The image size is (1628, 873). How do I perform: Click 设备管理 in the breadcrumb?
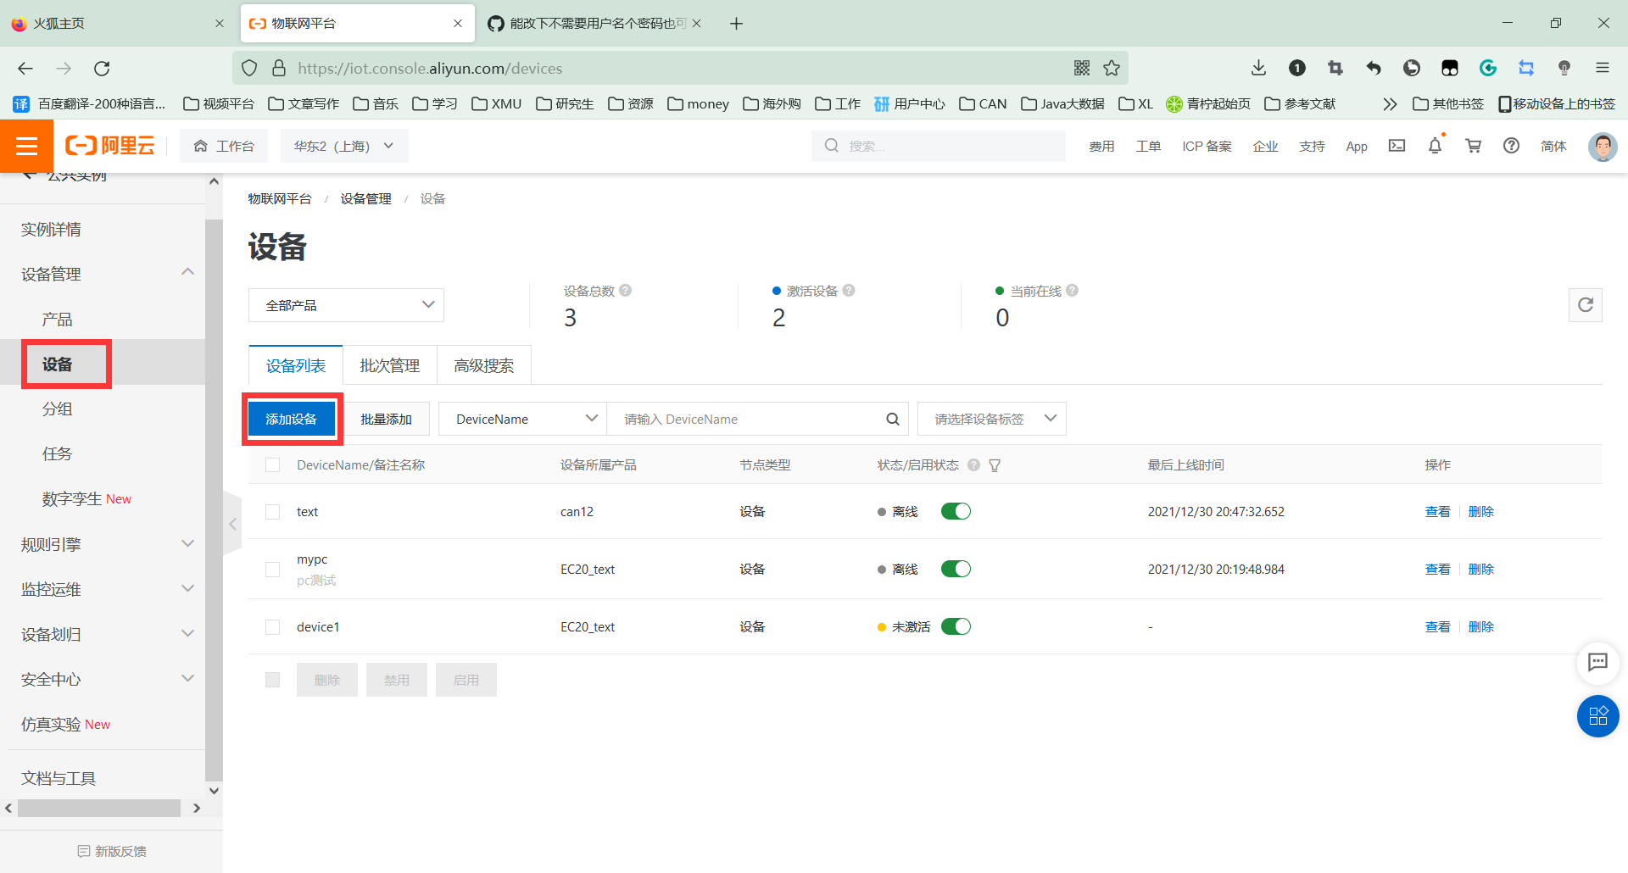point(365,198)
